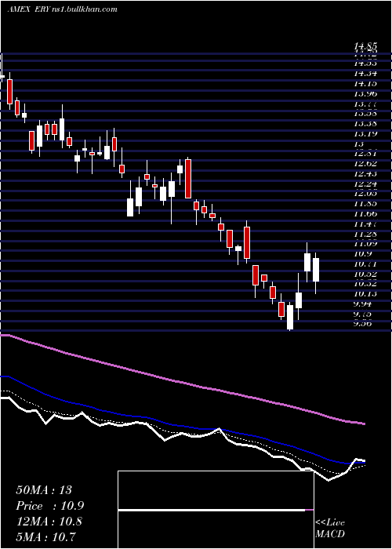Screen dimensions: 392x549
Task: Select the 14.34 price axis label
Action: pyautogui.click(x=365, y=74)
